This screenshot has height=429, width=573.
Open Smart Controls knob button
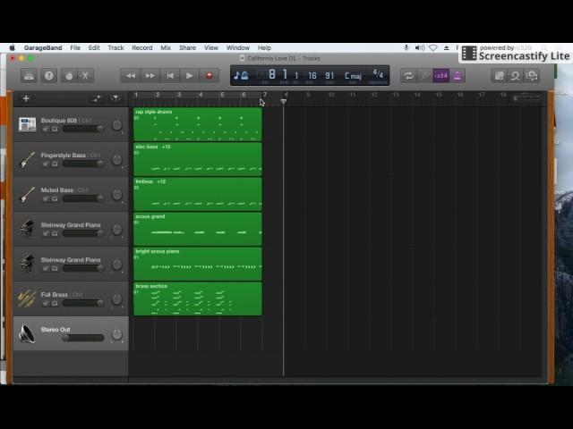click(69, 76)
